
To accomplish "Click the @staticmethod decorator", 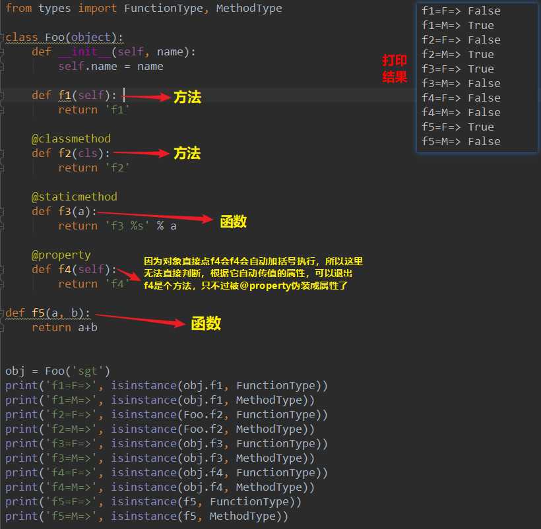I will point(74,197).
